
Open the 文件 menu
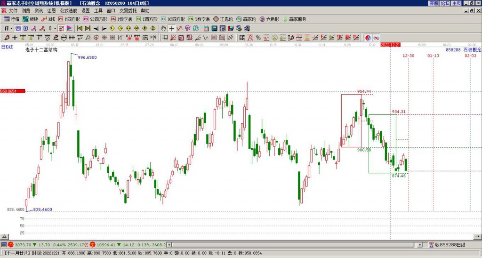[x=13, y=11]
